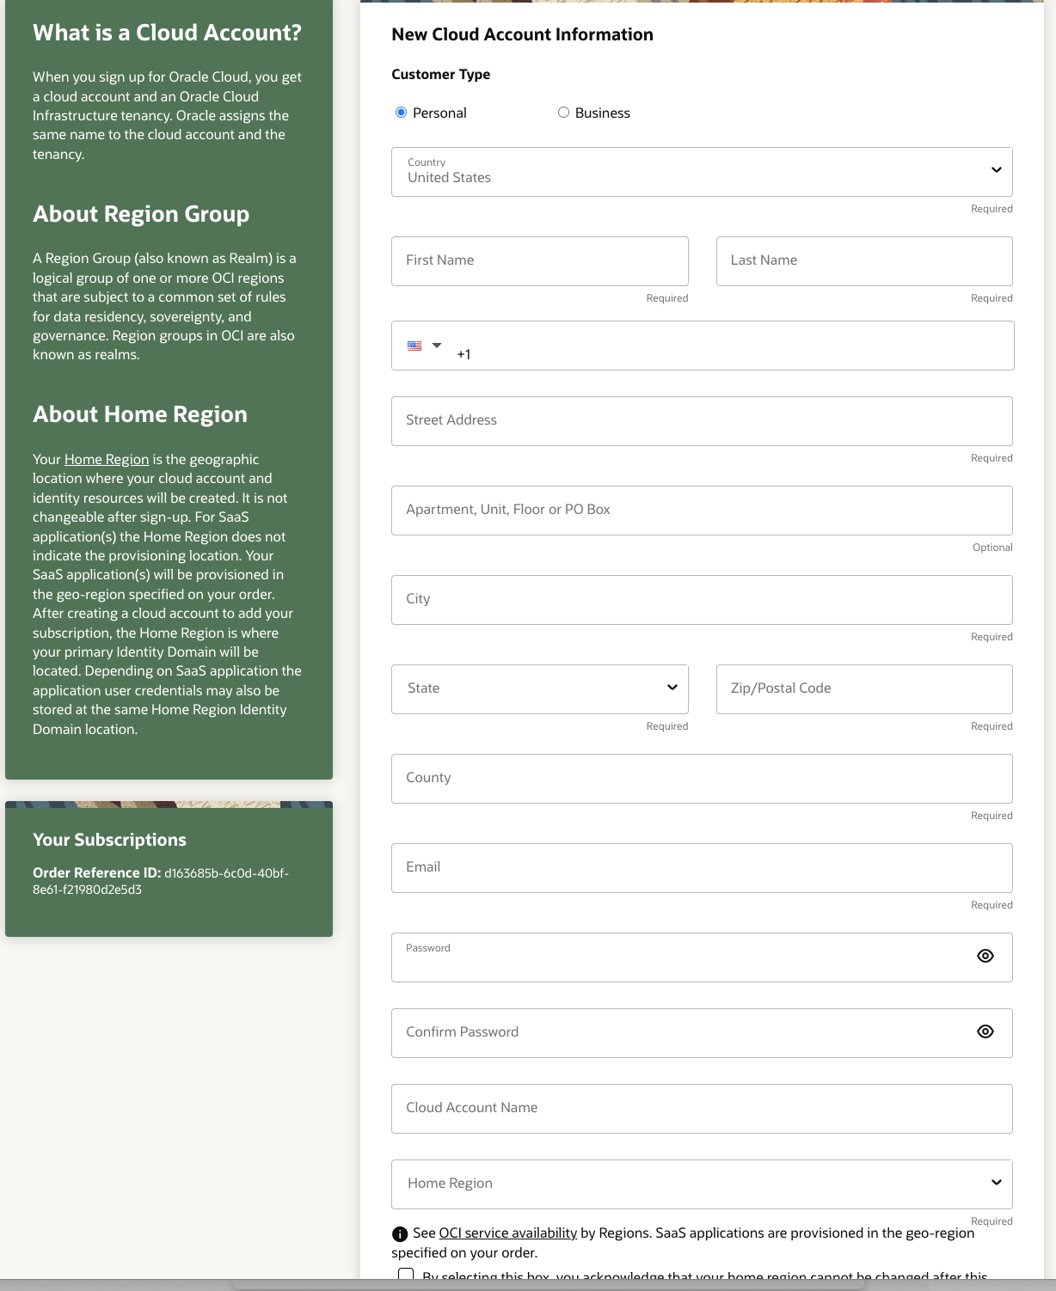This screenshot has width=1056, height=1291.
Task: Select the Personal customer type
Action: pos(401,112)
